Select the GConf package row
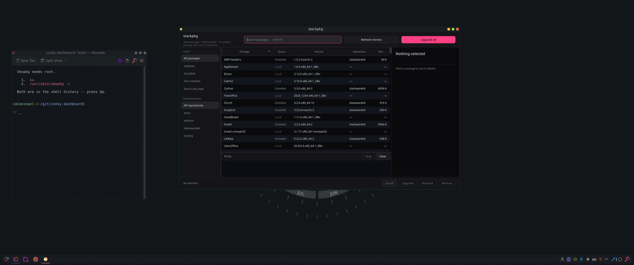This screenshot has width=634, height=265. [x=305, y=103]
